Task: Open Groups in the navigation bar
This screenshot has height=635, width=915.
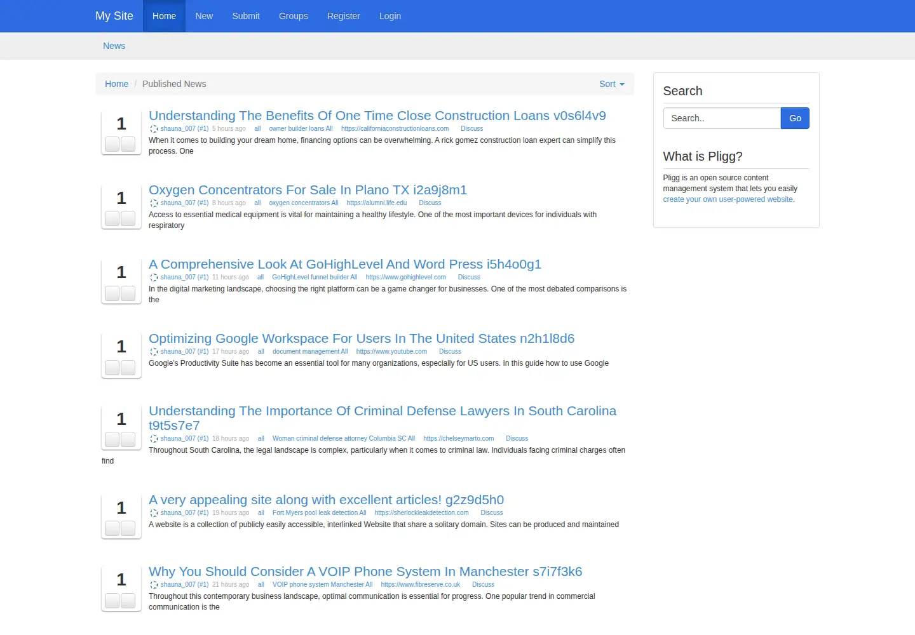Action: [x=294, y=16]
